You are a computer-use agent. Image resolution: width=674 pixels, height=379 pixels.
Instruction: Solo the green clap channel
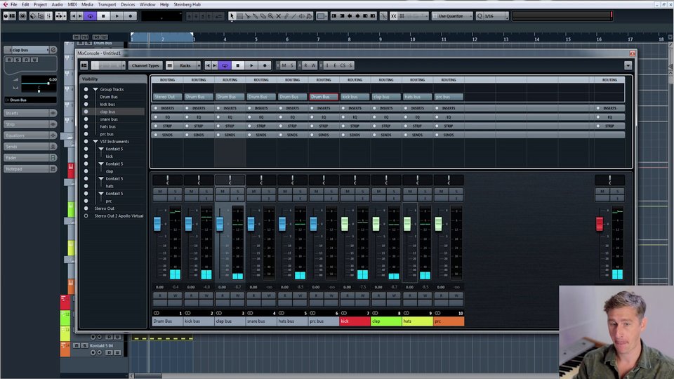tap(394, 191)
